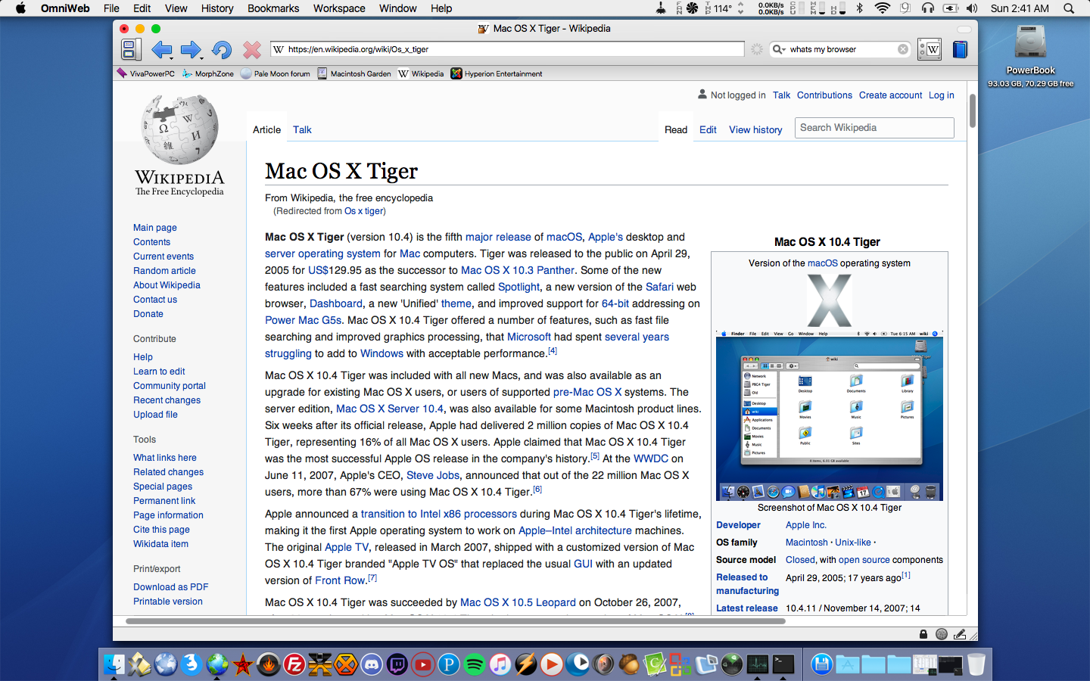
Task: Clear the search field with the X
Action: tap(903, 49)
